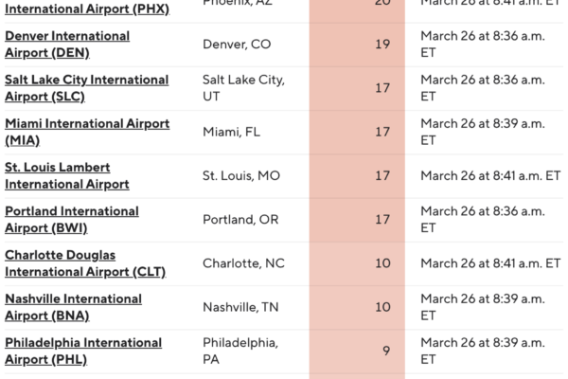The width and height of the screenshot is (568, 379).
Task: Visit the Charlotte Douglas International Airport link
Action: (x=85, y=262)
